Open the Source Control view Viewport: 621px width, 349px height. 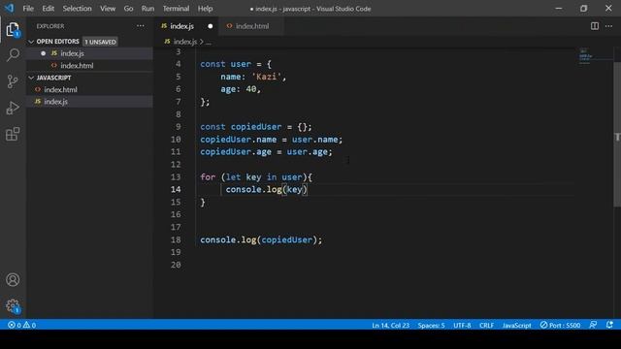pyautogui.click(x=13, y=81)
